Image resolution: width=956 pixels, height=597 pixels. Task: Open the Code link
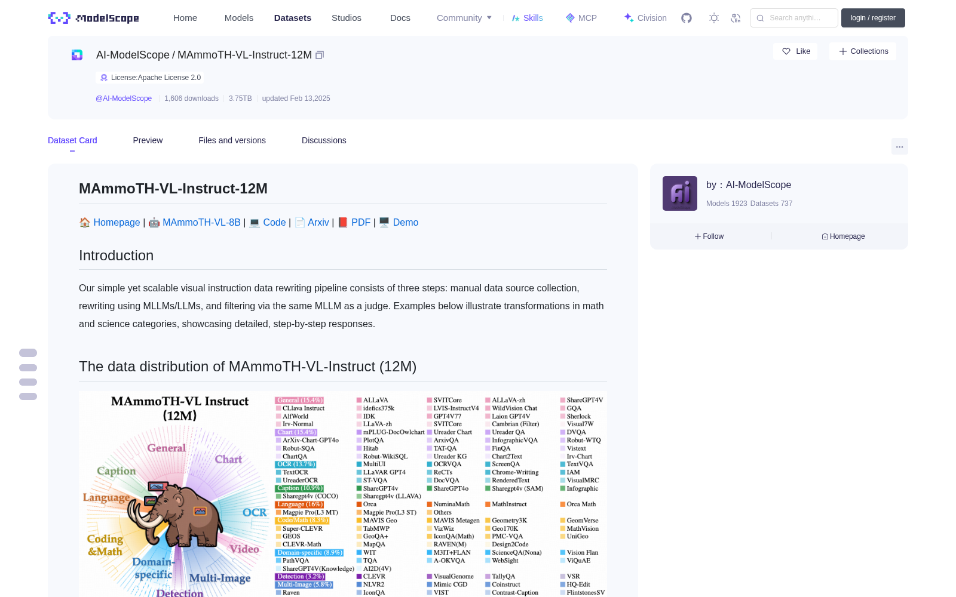pyautogui.click(x=274, y=222)
